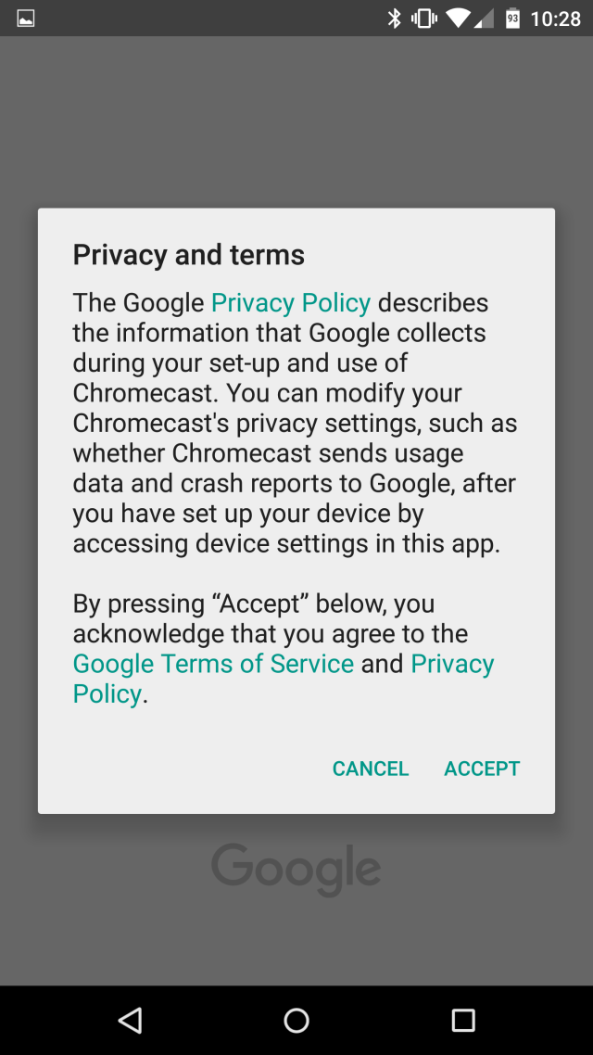Tap the vibrate mode status icon
Viewport: 593px width, 1055px height.
tap(424, 19)
